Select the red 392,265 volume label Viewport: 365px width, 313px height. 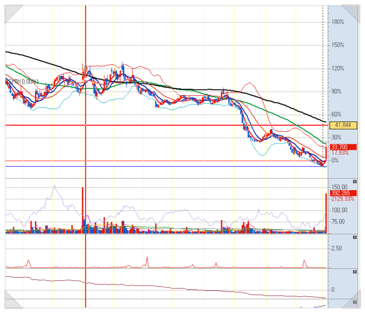[x=343, y=193]
